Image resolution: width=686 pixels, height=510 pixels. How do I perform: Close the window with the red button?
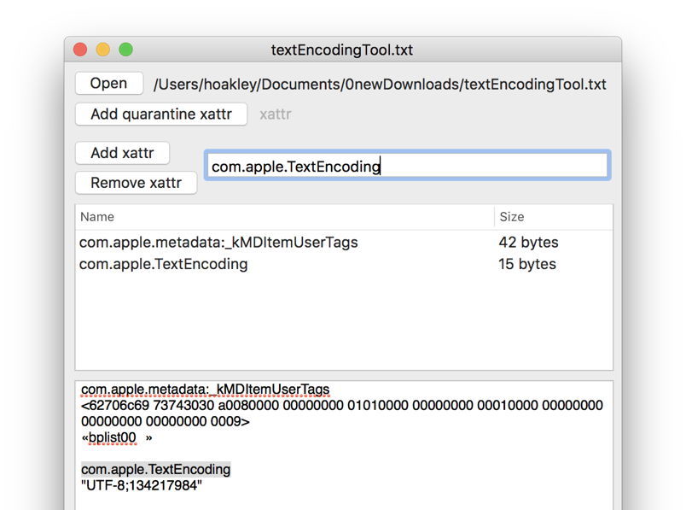point(81,50)
